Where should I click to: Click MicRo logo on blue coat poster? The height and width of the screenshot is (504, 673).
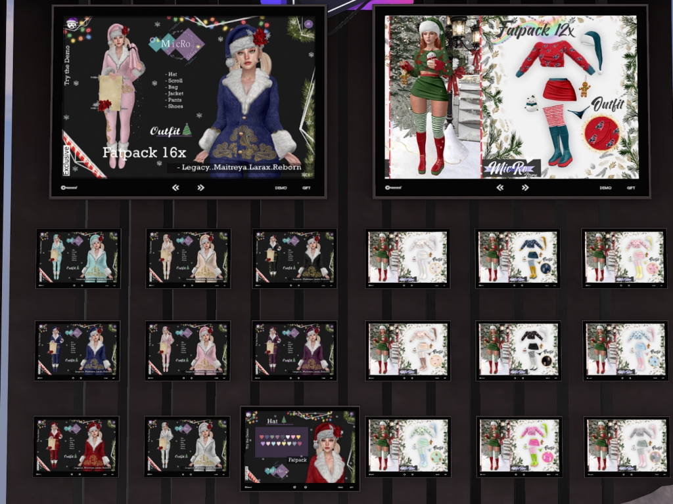176,45
